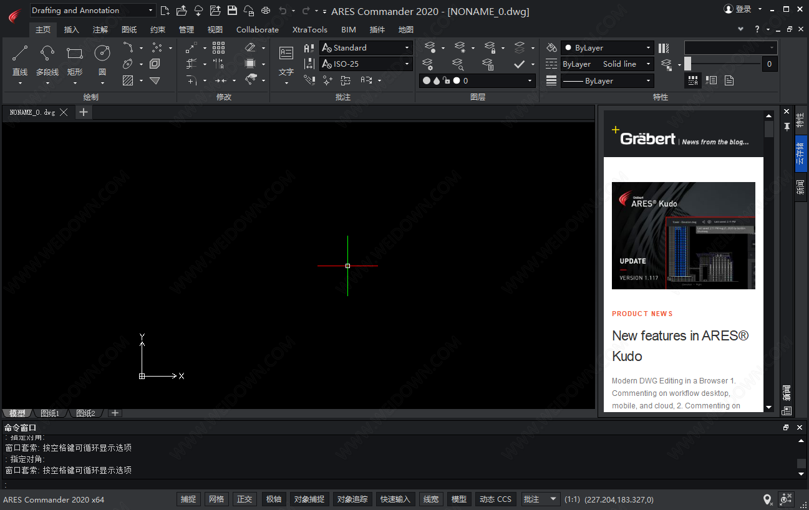
Task: Open the ByLayer lineweight dropdown
Action: pos(607,80)
